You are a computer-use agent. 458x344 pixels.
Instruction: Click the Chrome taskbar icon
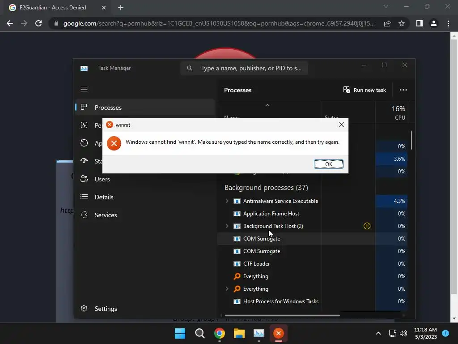tap(219, 333)
